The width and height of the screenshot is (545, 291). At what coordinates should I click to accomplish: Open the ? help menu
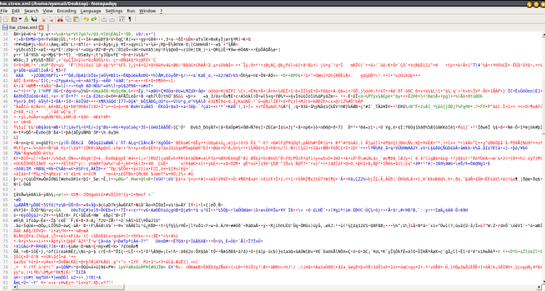click(x=161, y=11)
